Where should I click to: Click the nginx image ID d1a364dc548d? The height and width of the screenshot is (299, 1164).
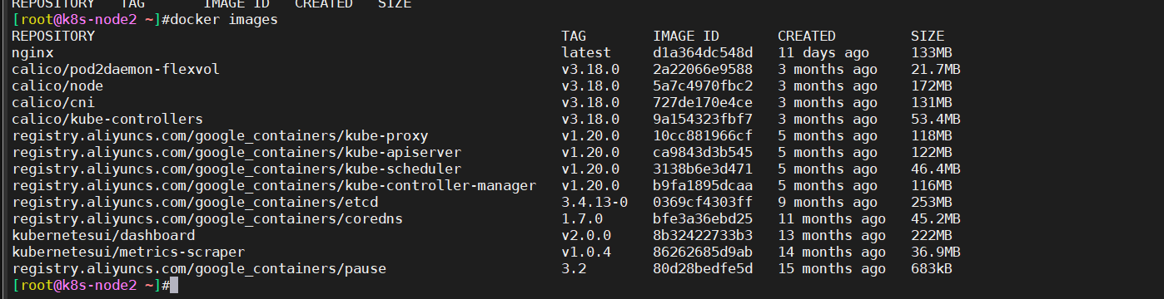tap(703, 53)
